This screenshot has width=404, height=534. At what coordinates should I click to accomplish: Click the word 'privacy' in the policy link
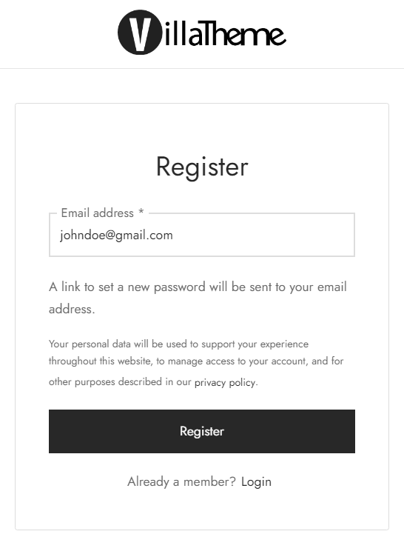point(210,383)
